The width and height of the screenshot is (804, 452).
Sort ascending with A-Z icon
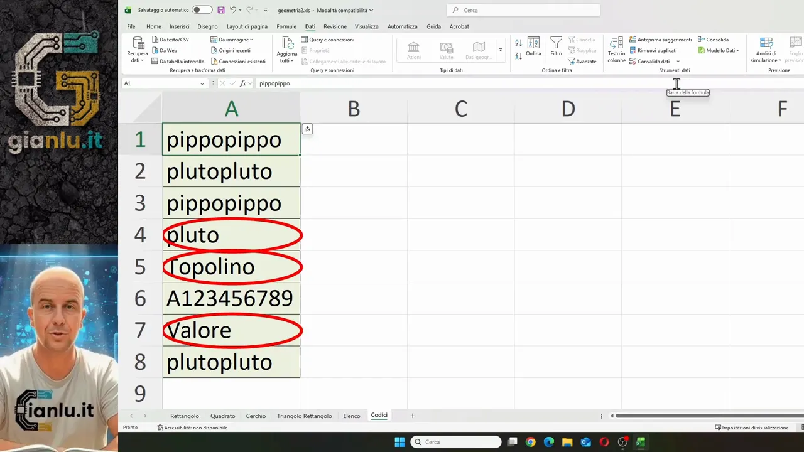518,43
